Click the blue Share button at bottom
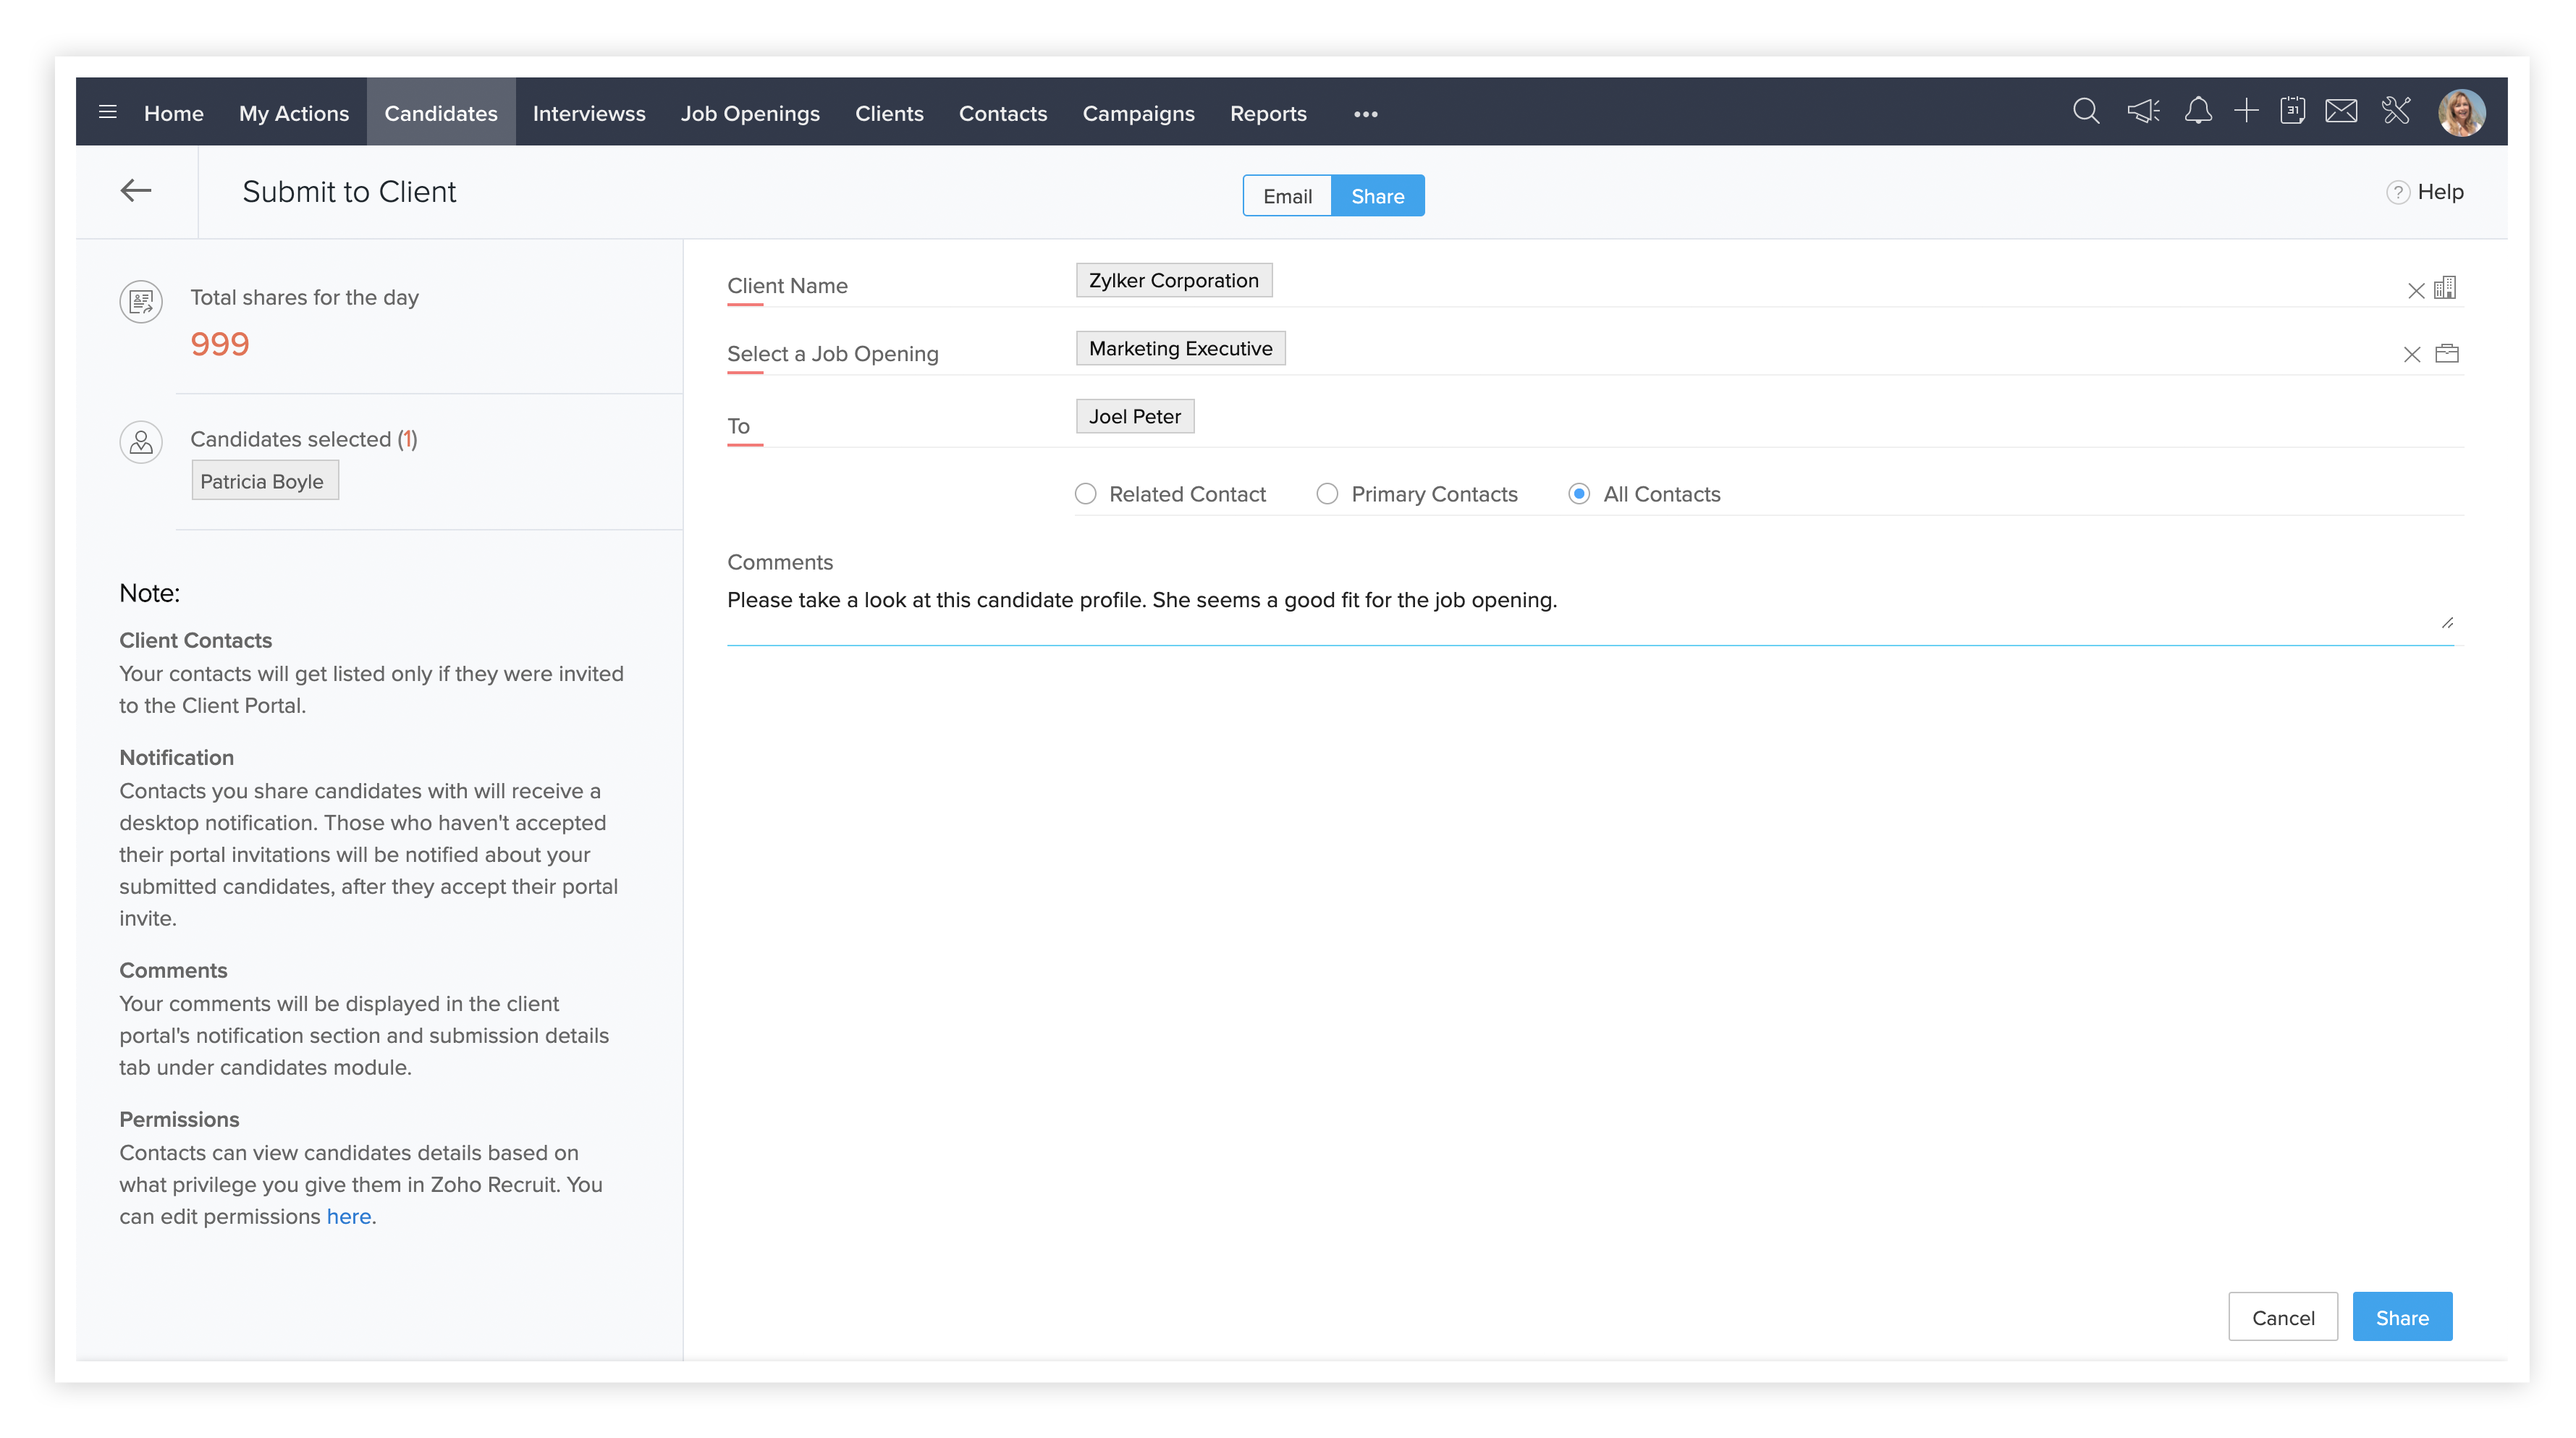The height and width of the screenshot is (1438, 2576). point(2401,1317)
